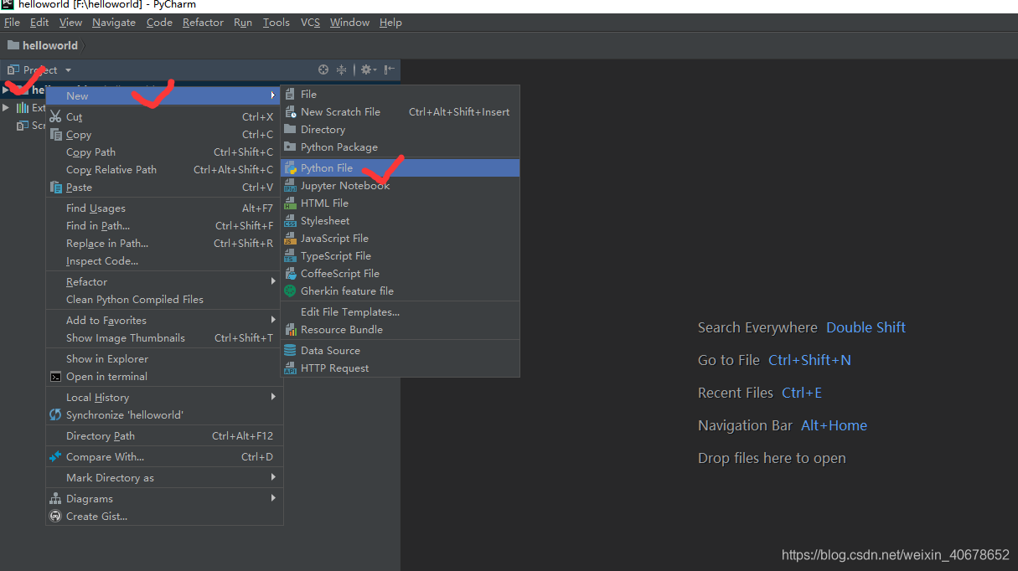Choose Copy Path from context menu
Image resolution: width=1018 pixels, height=571 pixels.
pyautogui.click(x=163, y=152)
